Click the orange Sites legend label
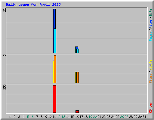Image resolution: width=154 pixels, height=120 pixels. point(151,79)
